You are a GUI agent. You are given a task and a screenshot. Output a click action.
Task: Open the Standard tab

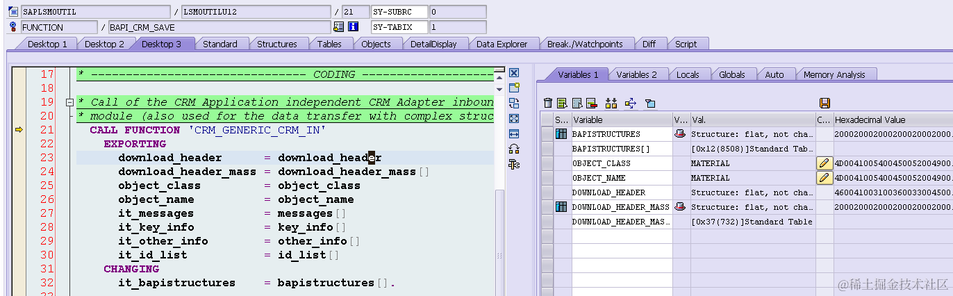(x=219, y=44)
